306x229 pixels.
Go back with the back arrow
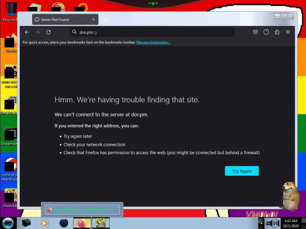pyautogui.click(x=27, y=32)
